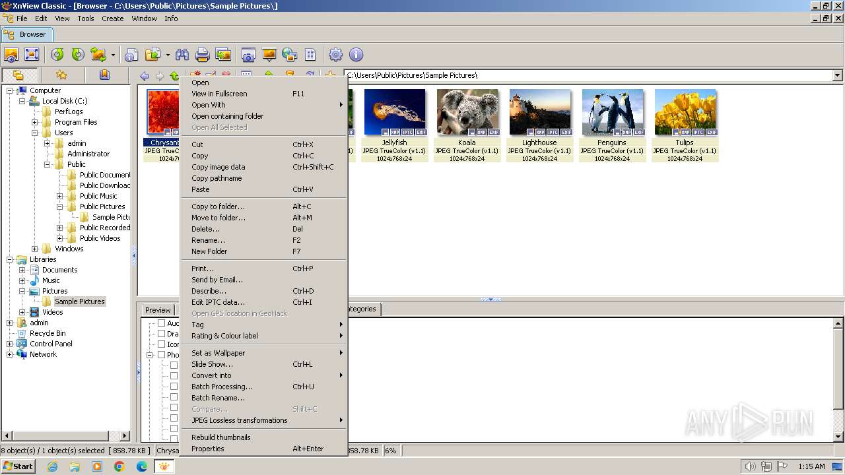
Task: Open the file properties info icon
Action: tap(132, 55)
